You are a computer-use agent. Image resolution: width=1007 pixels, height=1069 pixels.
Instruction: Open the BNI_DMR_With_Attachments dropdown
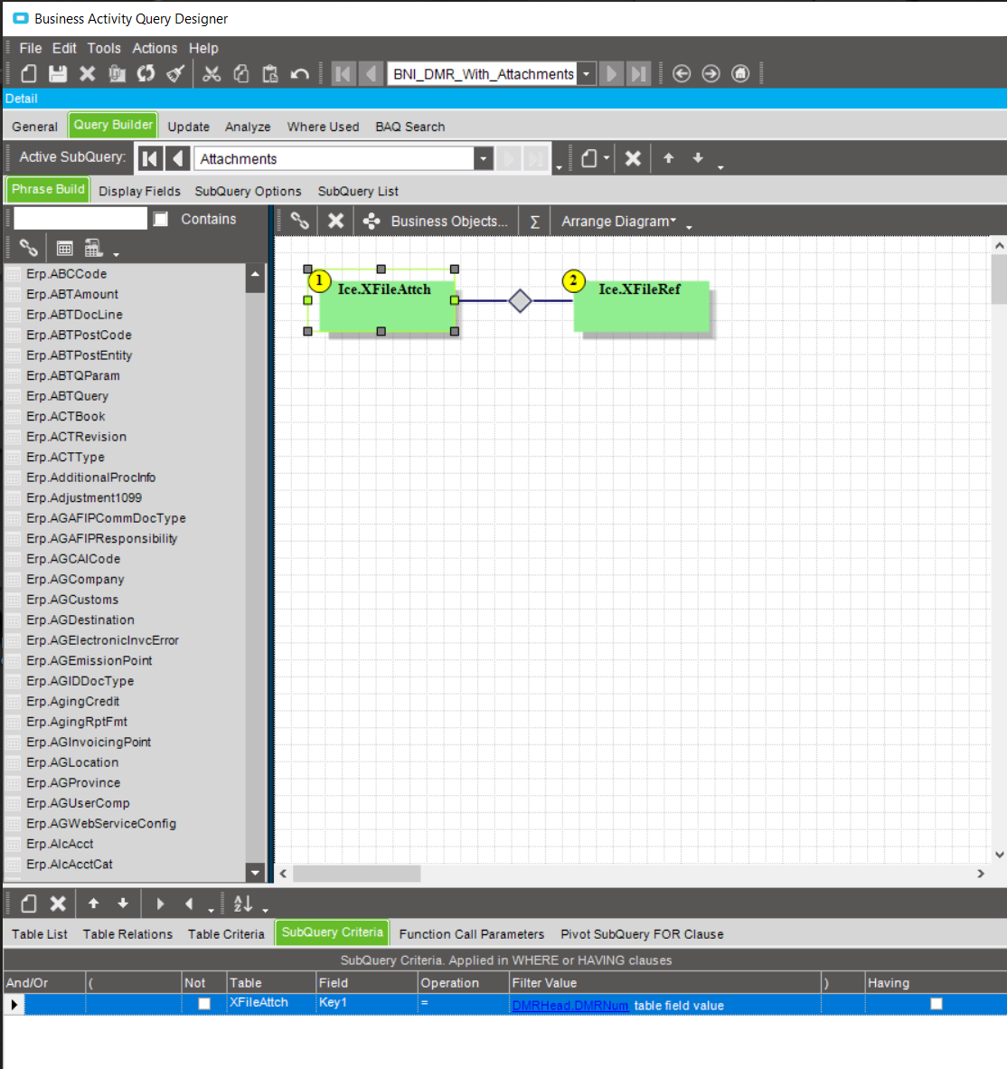(586, 73)
